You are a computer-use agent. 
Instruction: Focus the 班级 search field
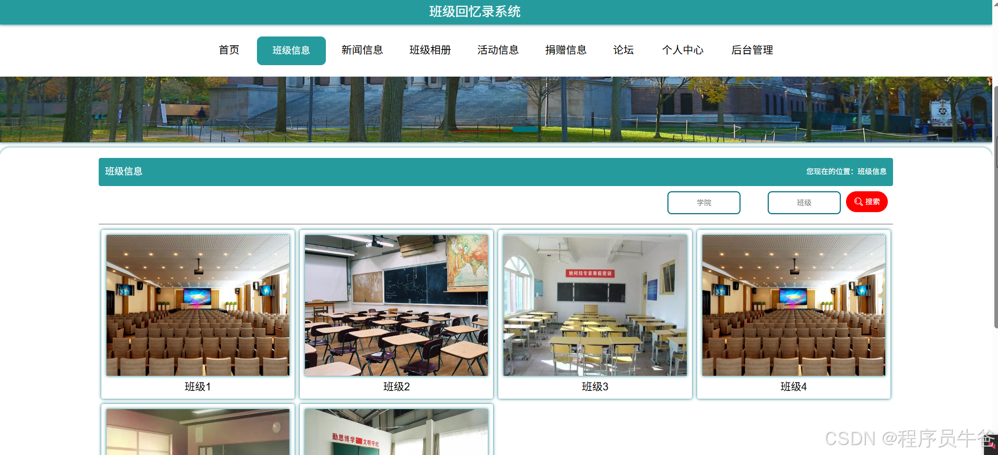click(x=804, y=203)
